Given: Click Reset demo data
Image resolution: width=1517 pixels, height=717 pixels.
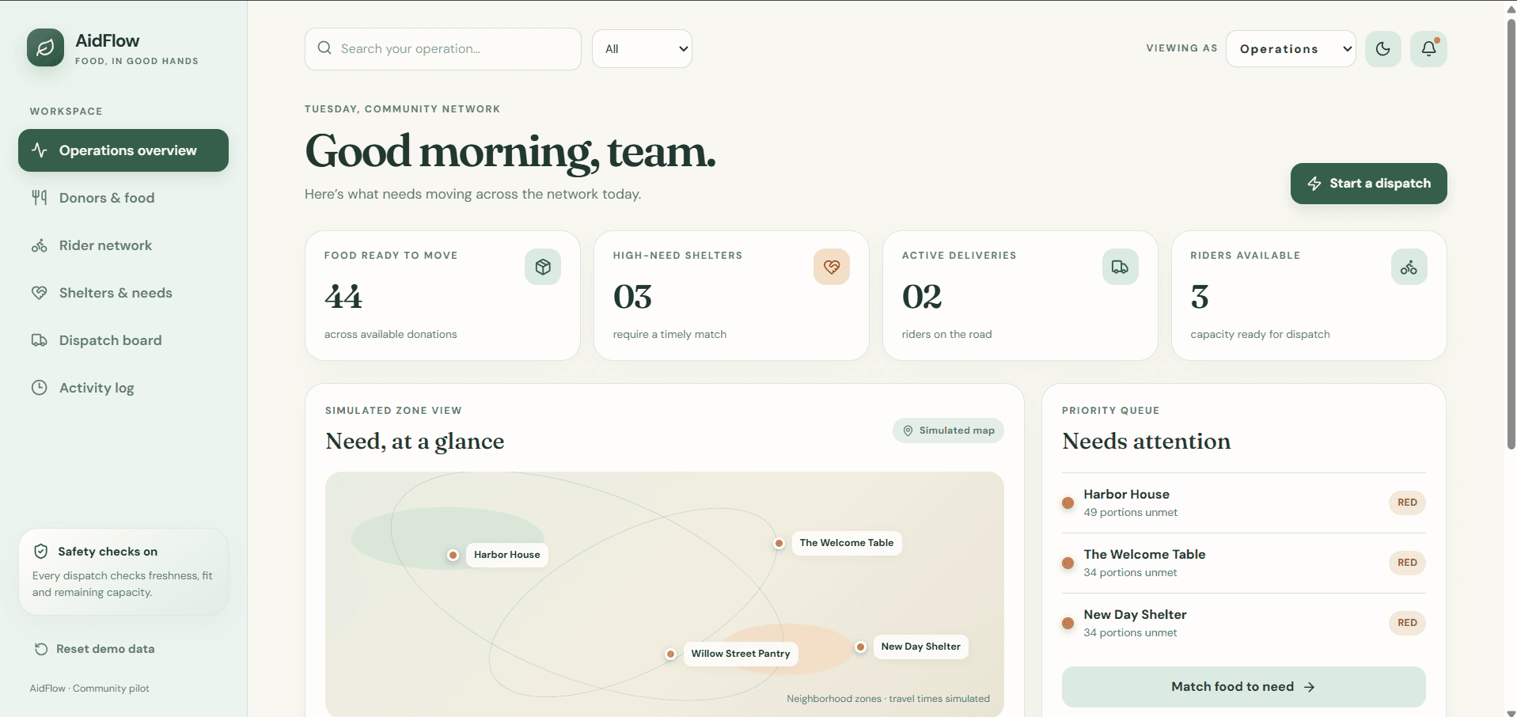Looking at the screenshot, I should click(94, 649).
